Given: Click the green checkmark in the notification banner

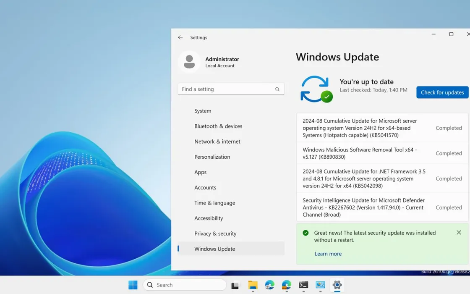Looking at the screenshot, I should (x=305, y=233).
